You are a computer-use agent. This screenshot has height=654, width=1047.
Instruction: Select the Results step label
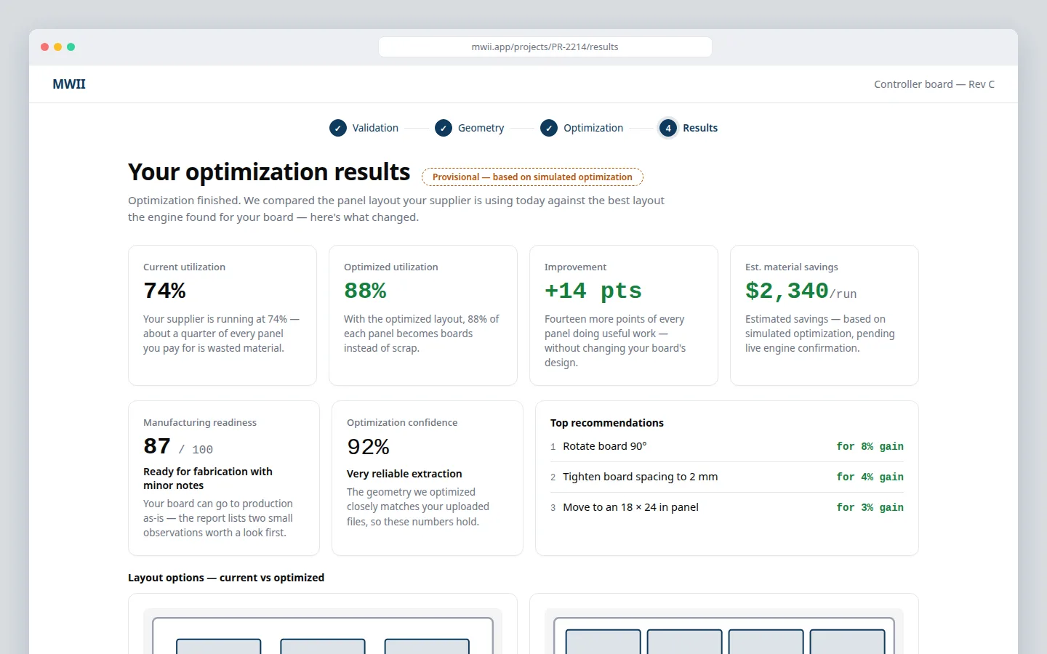click(700, 128)
